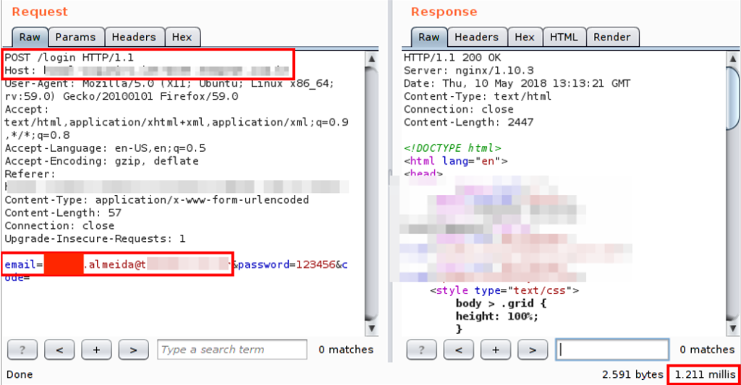Select the Request Raw tab
This screenshot has height=385, width=741.
point(30,37)
